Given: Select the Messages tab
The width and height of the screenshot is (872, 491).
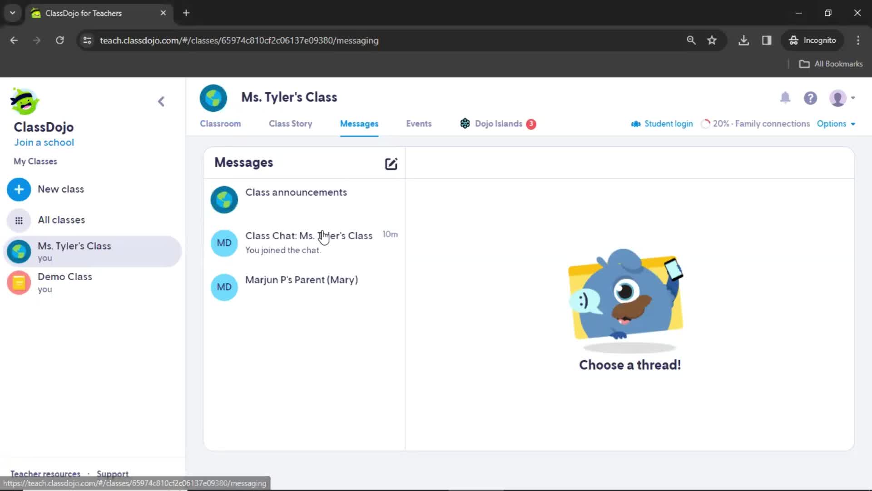Looking at the screenshot, I should 359,124.
